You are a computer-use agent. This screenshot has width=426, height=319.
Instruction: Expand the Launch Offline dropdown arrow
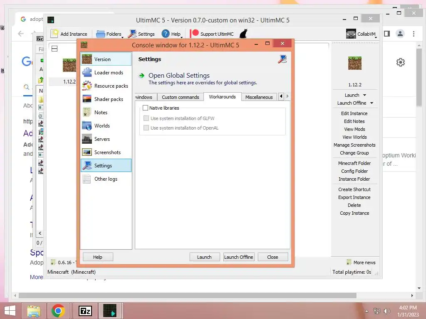372,103
